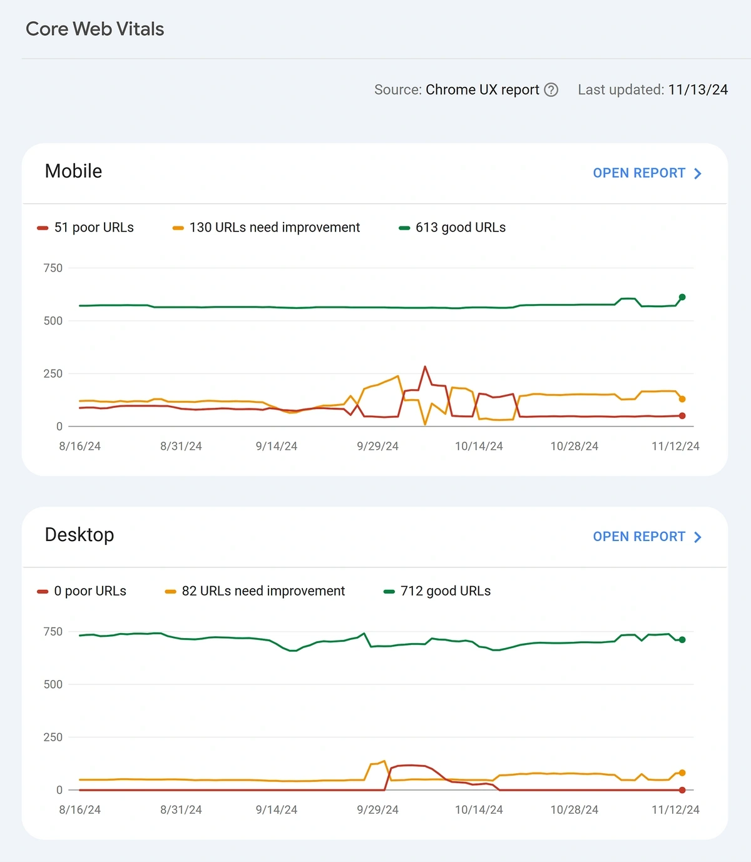Click the red poor URLs legend marker in Mobile

click(x=43, y=228)
